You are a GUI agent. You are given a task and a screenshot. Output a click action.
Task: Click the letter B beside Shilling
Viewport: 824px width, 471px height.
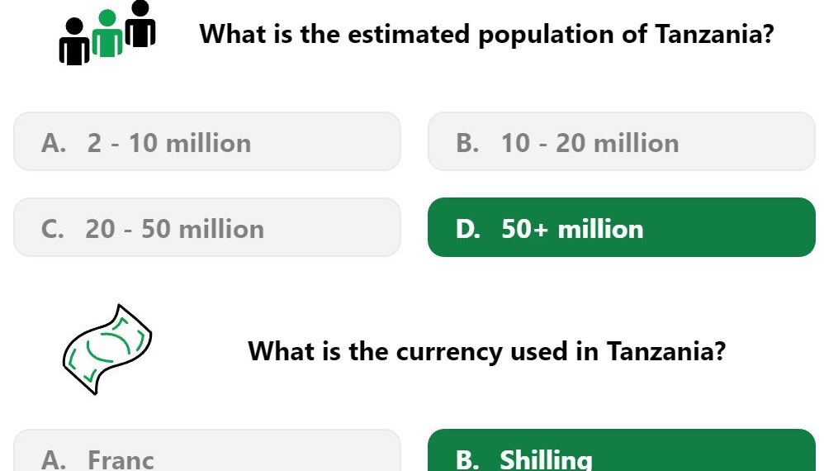pos(467,460)
